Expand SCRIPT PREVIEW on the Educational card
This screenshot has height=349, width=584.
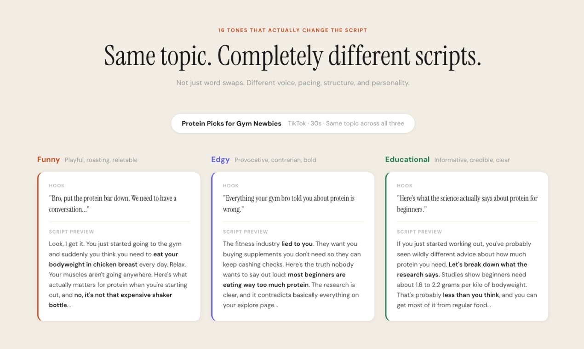(x=419, y=231)
